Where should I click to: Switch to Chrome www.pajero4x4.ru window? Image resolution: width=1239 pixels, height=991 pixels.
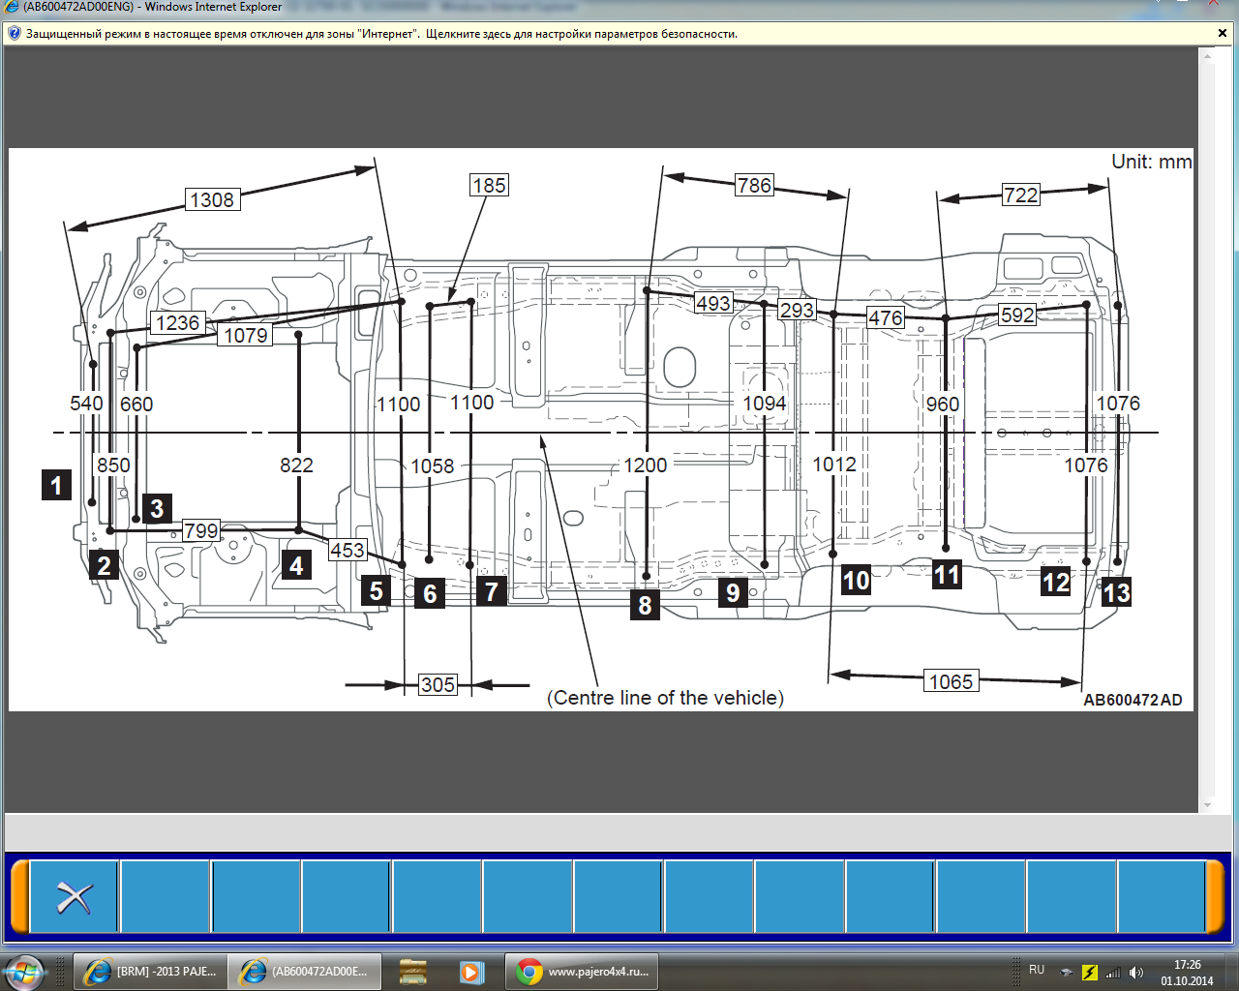[x=582, y=972]
